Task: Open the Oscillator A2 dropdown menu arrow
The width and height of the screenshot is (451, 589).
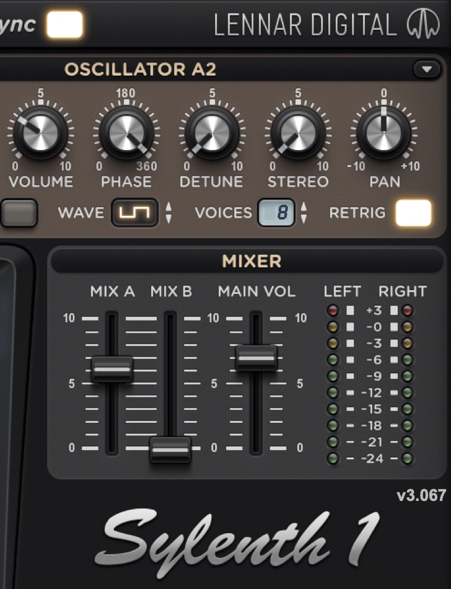Action: 427,69
